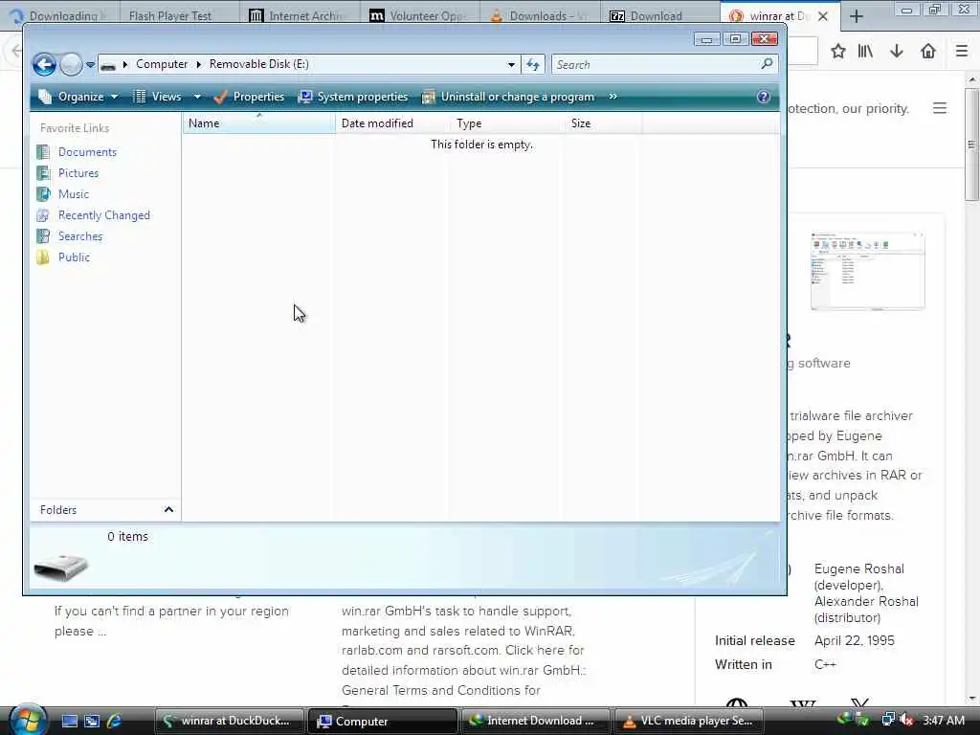Click Properties in the toolbar
This screenshot has height=735, width=980.
[249, 97]
